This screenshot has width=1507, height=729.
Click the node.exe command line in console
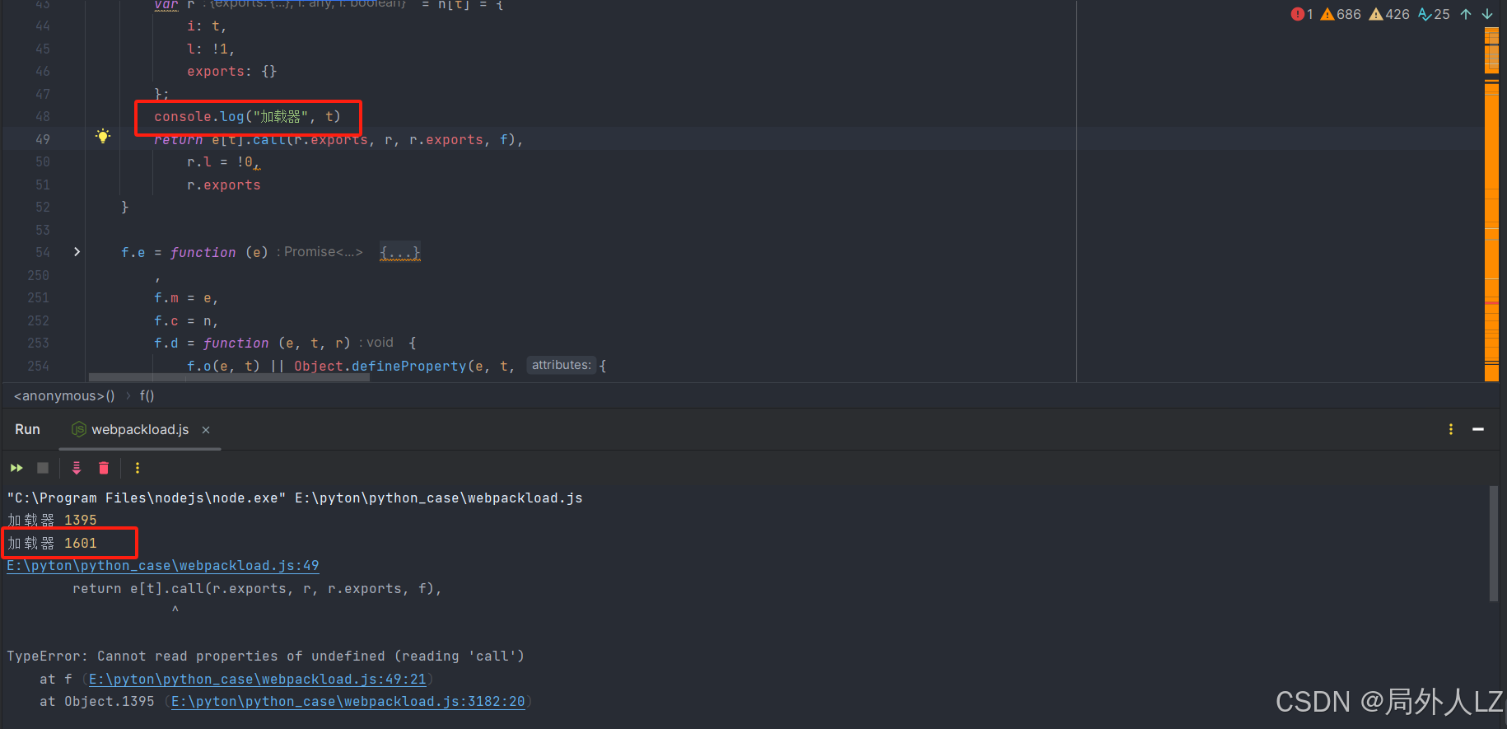click(x=295, y=498)
